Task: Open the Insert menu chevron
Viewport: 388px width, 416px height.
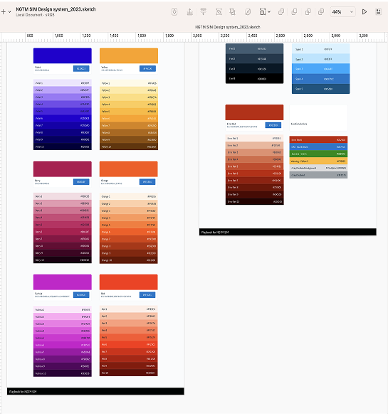Action: coord(10,12)
